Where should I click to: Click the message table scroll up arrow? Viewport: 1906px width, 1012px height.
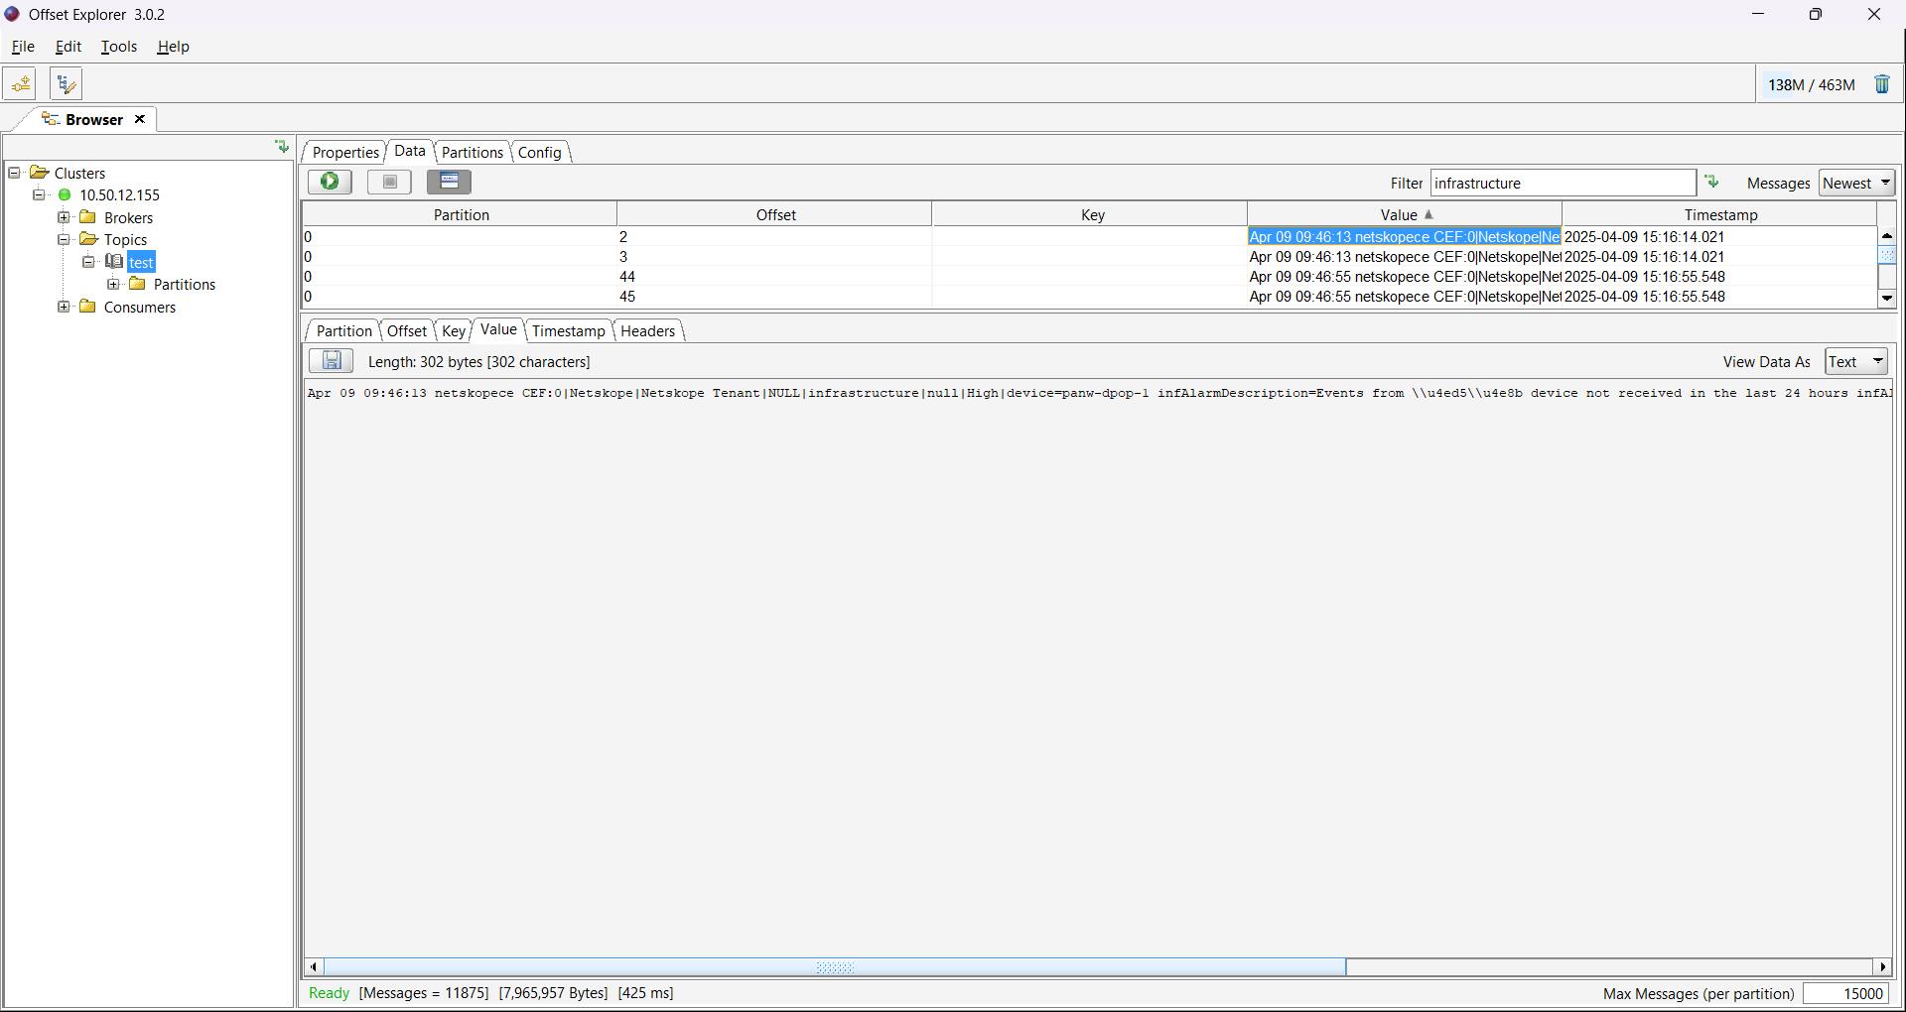point(1887,236)
